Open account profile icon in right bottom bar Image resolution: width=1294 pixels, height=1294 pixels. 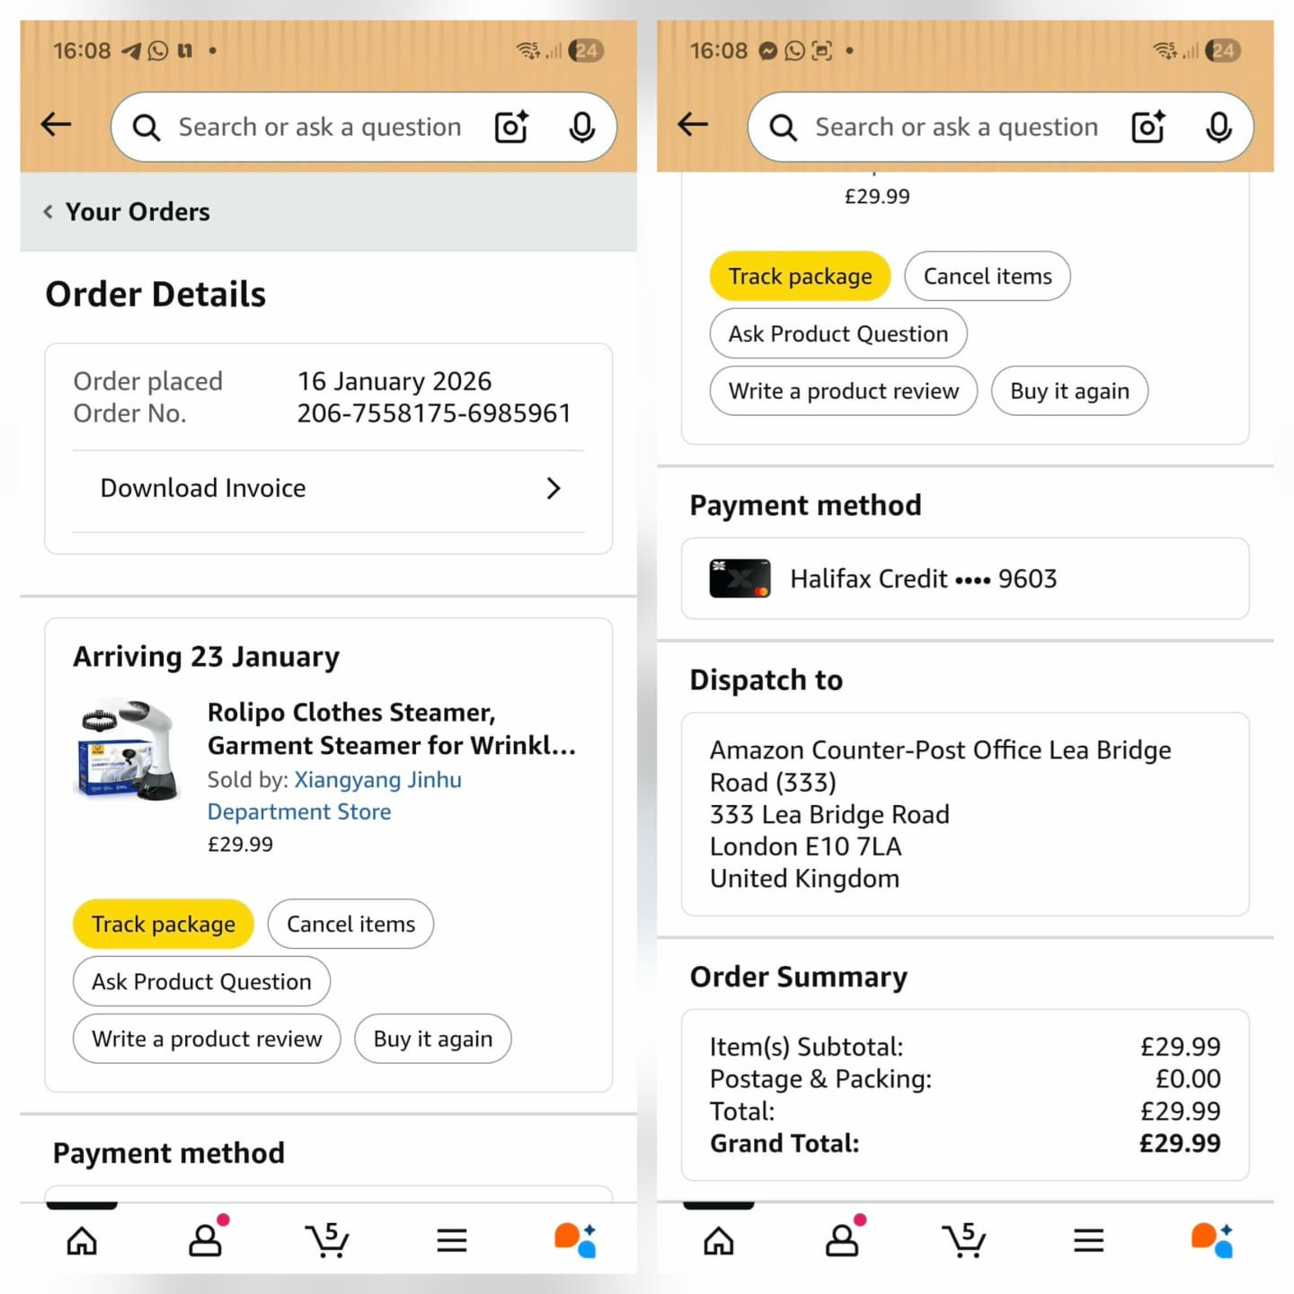pyautogui.click(x=843, y=1238)
